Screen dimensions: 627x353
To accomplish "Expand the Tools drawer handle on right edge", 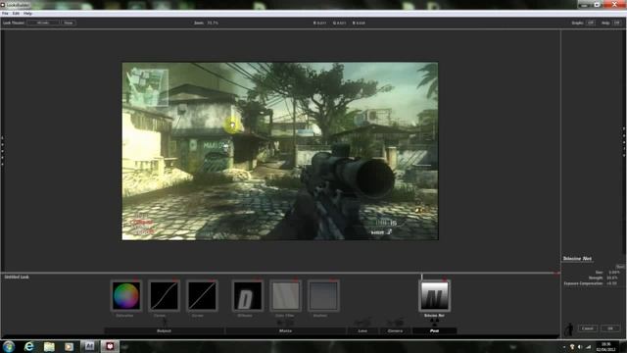I will (x=624, y=141).
